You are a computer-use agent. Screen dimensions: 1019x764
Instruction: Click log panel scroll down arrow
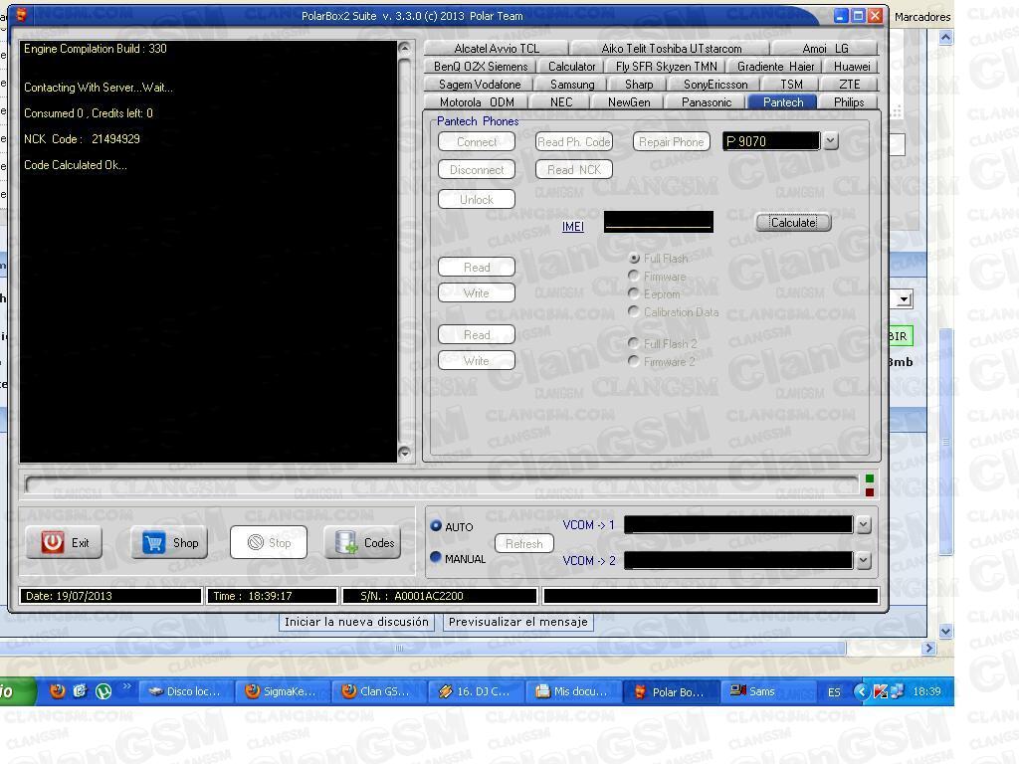(x=404, y=453)
